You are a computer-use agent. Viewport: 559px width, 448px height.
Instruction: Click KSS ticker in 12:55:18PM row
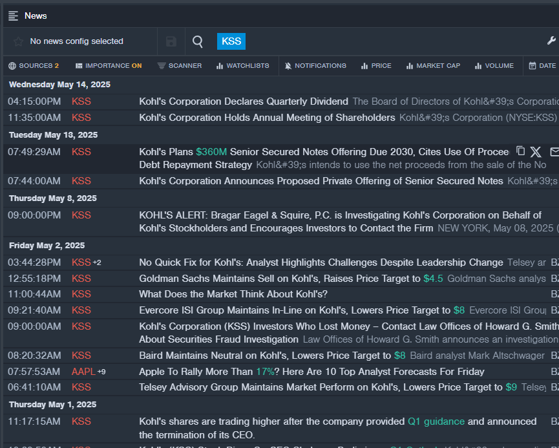pyautogui.click(x=81, y=278)
